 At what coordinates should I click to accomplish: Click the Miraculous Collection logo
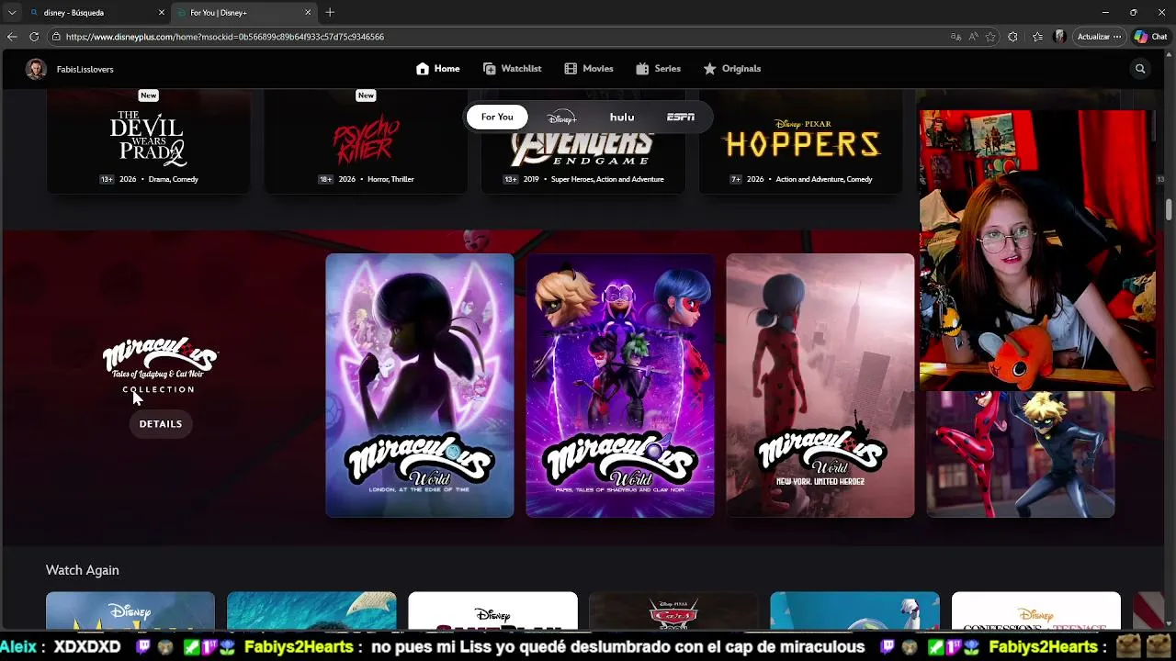point(160,366)
